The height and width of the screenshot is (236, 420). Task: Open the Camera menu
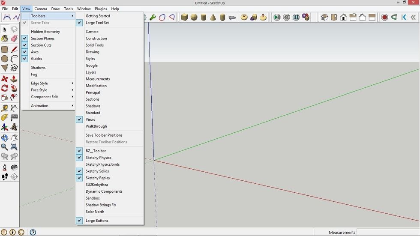coord(41,9)
